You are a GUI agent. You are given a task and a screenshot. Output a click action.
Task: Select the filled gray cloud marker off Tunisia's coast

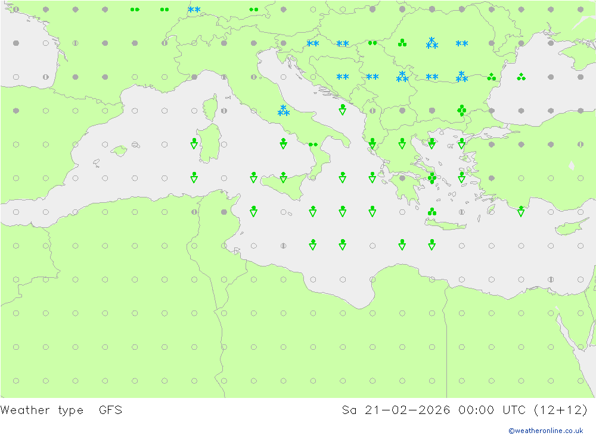223,212
